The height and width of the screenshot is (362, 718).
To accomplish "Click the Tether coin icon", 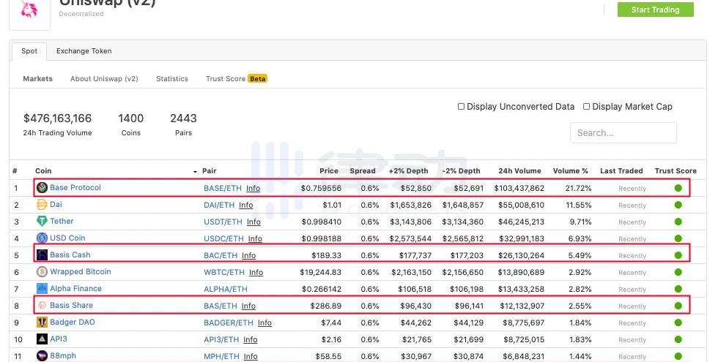I will (42, 221).
